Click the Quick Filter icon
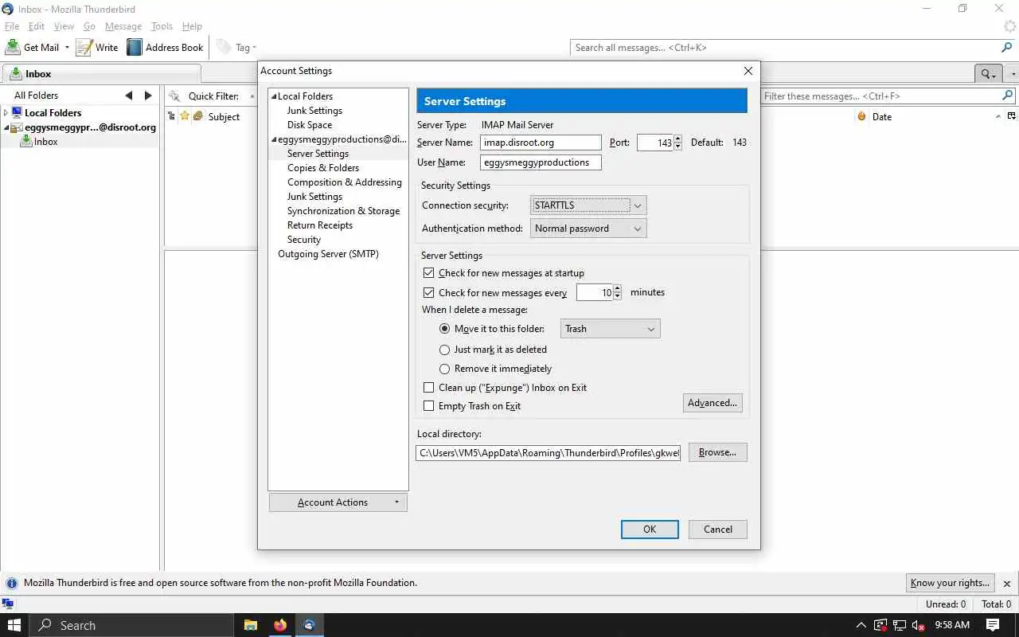 [174, 96]
